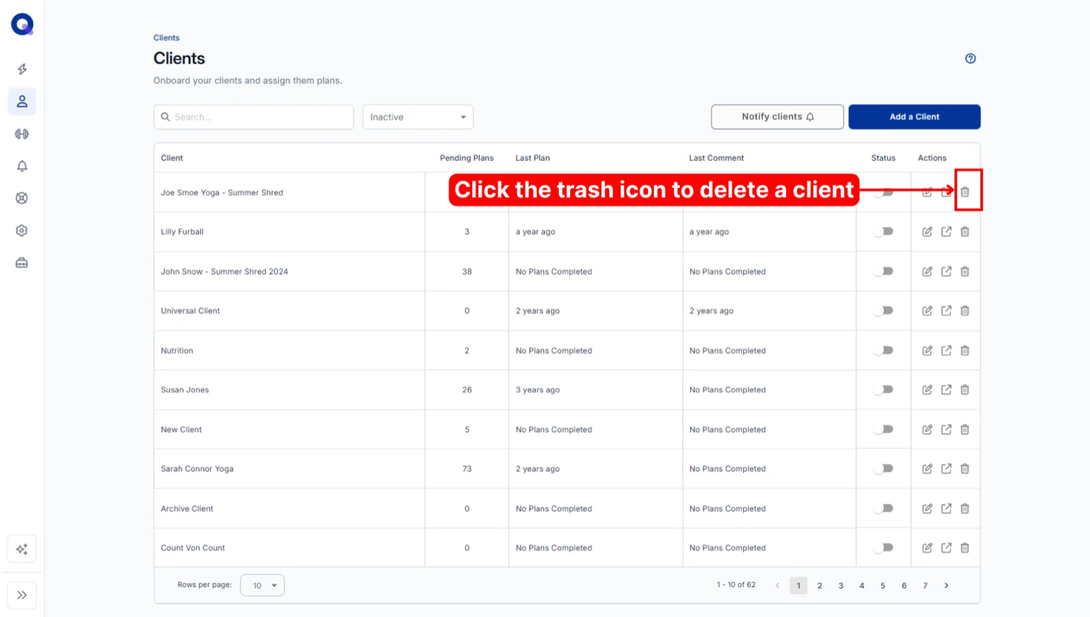This screenshot has width=1090, height=617.
Task: Edit John Snow - Summer Shred 2024
Action: point(927,271)
